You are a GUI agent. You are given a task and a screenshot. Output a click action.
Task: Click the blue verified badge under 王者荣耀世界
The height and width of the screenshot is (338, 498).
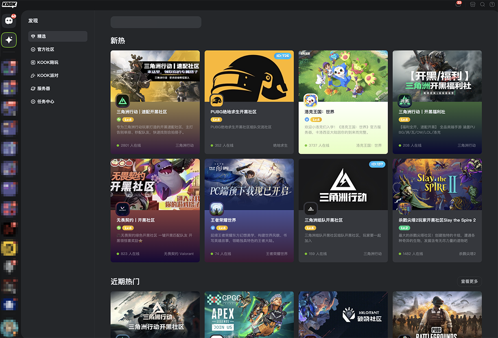point(213,228)
